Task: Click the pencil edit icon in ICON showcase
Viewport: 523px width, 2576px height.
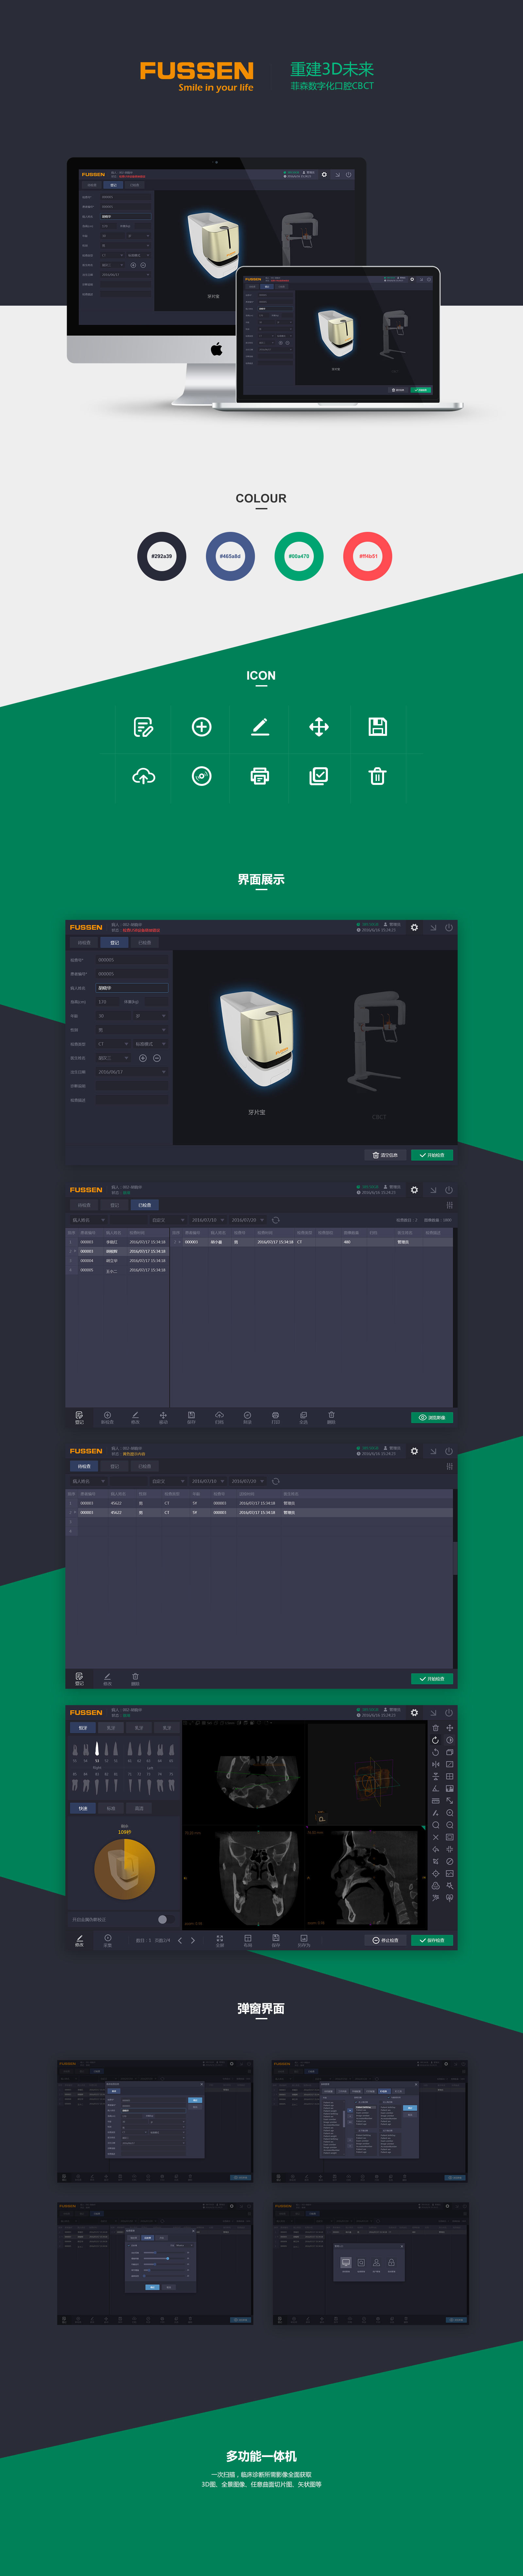Action: 260,727
